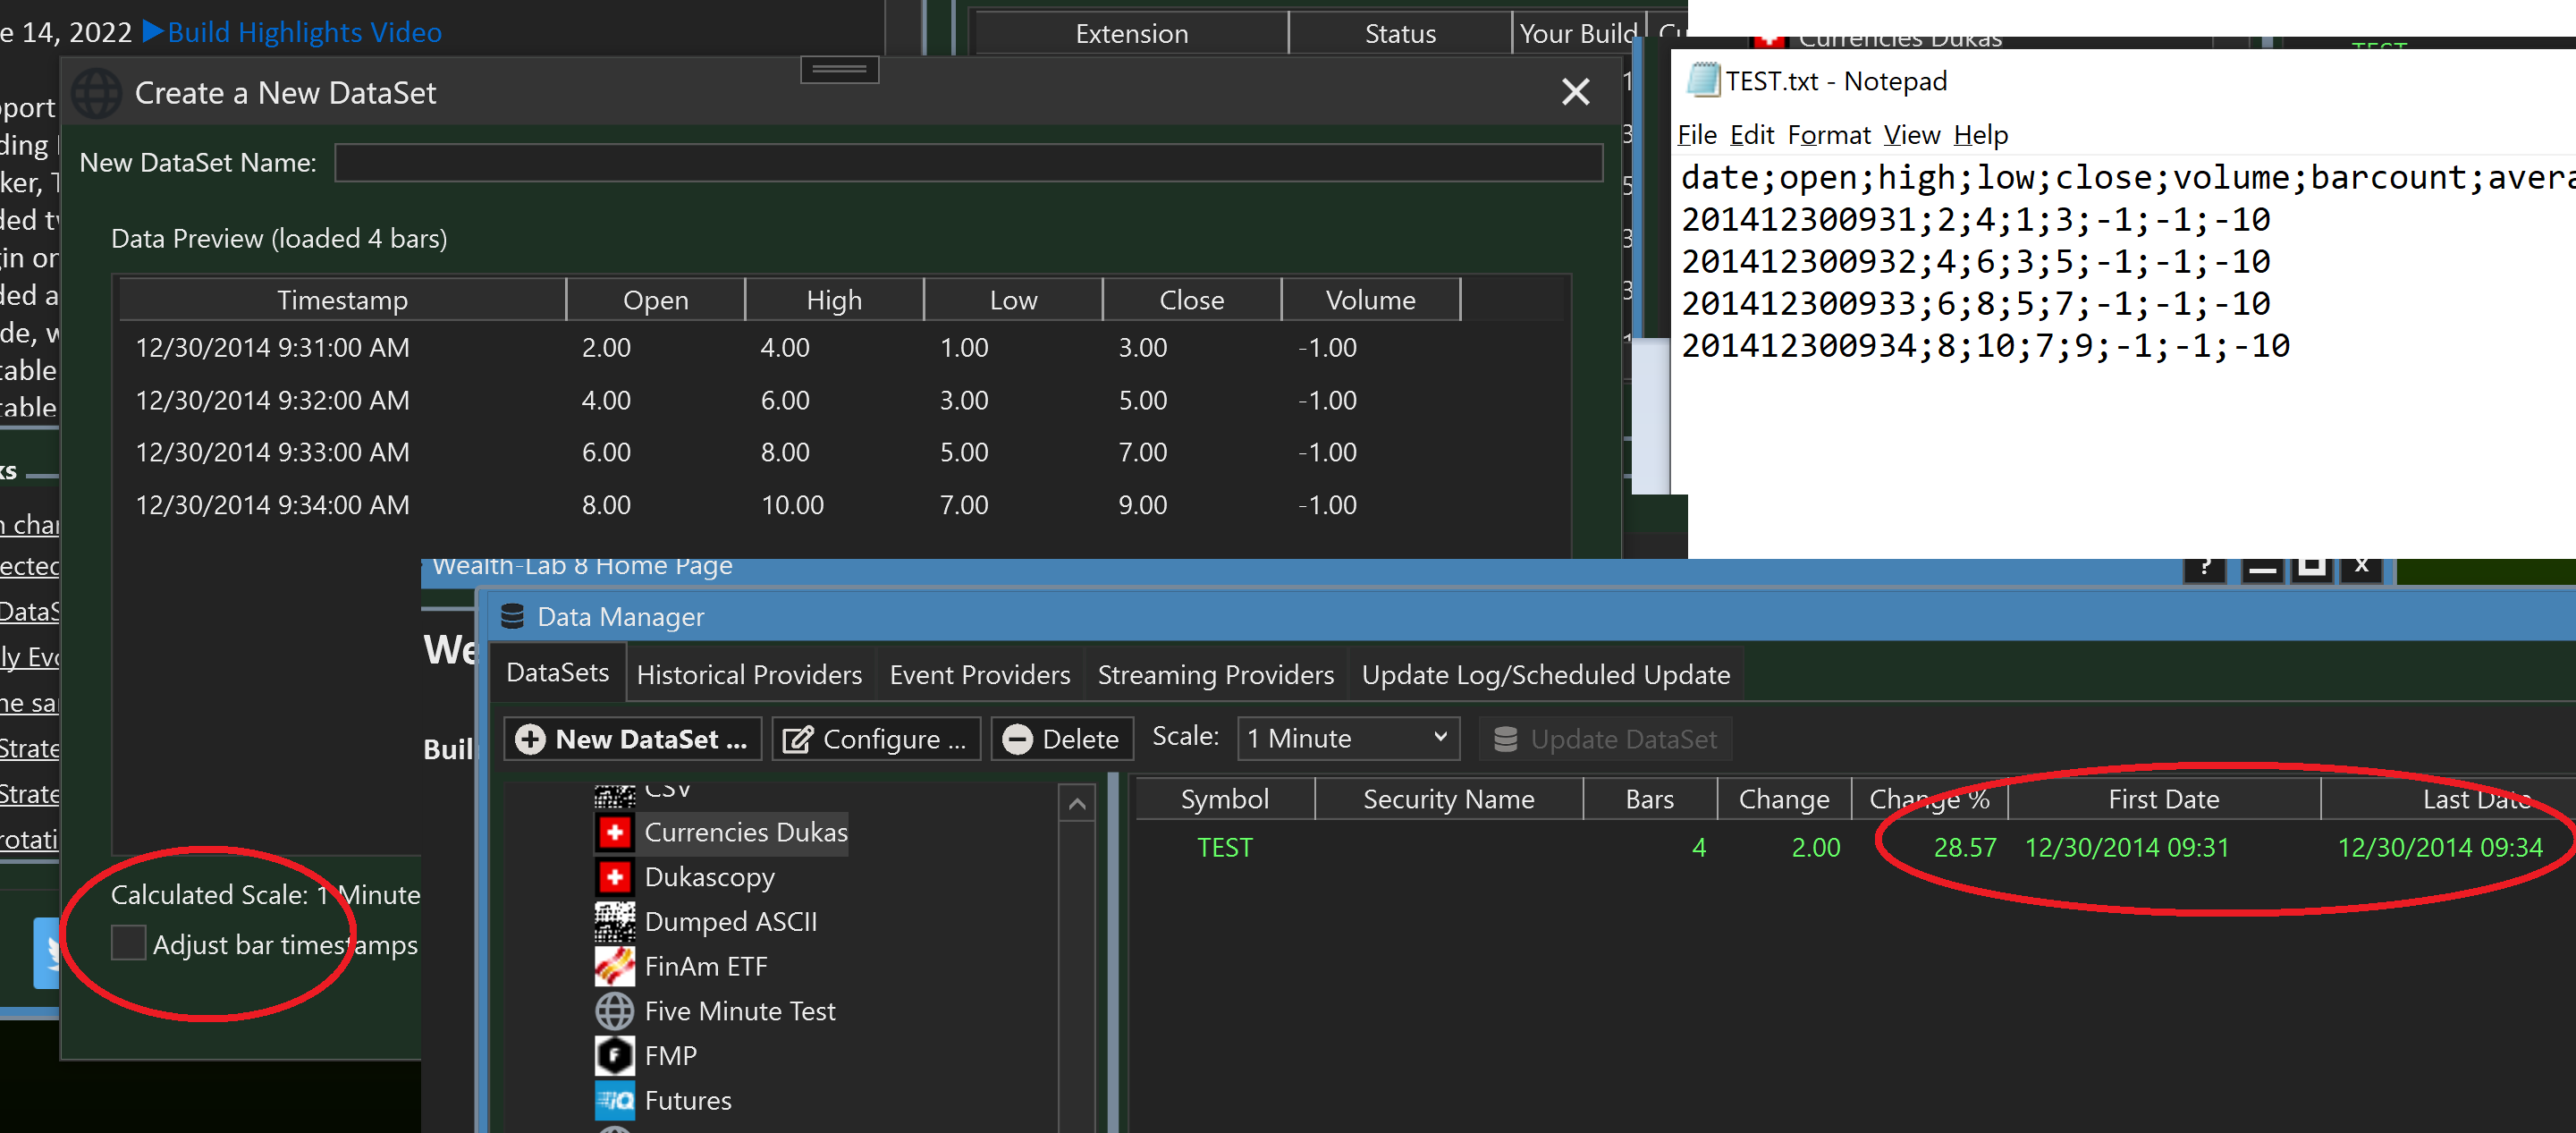Click the New DataSet Name field
Viewport: 2576px width, 1133px height.
pyautogui.click(x=967, y=163)
